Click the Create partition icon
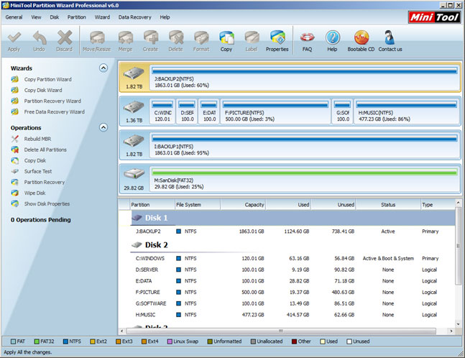This screenshot has width=465, height=358. (x=151, y=37)
